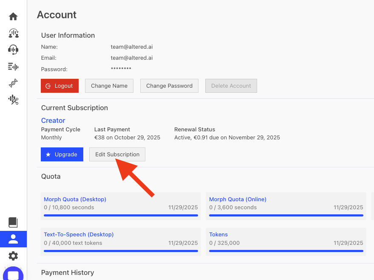Click the Delete Account button

point(231,86)
